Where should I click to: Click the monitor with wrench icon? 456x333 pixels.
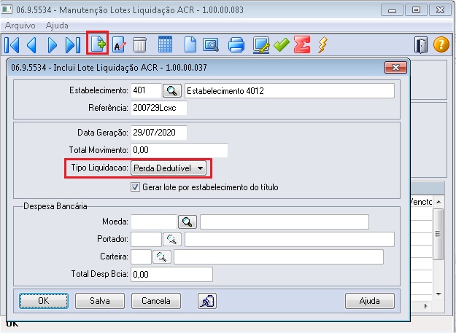point(261,45)
